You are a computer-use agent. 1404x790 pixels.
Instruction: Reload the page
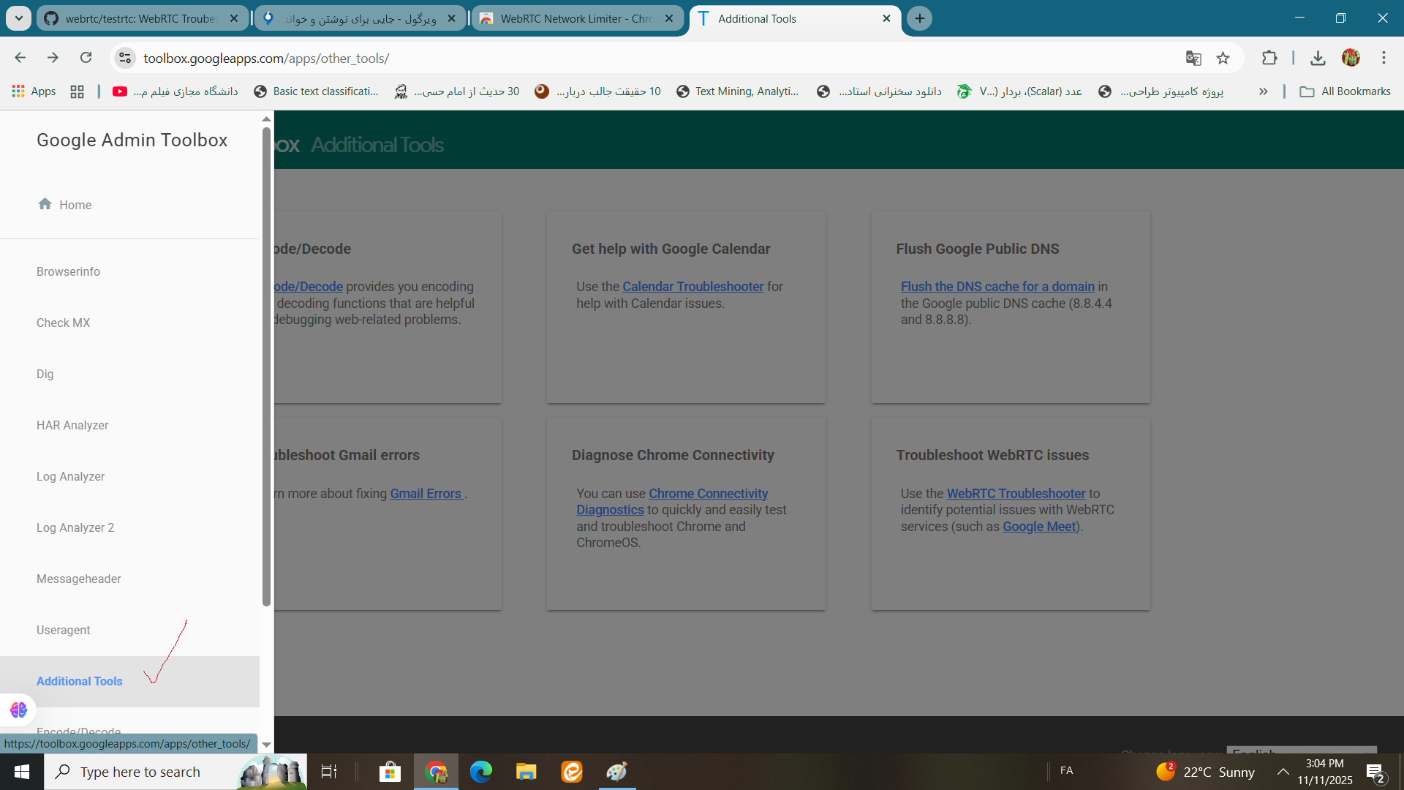86,58
